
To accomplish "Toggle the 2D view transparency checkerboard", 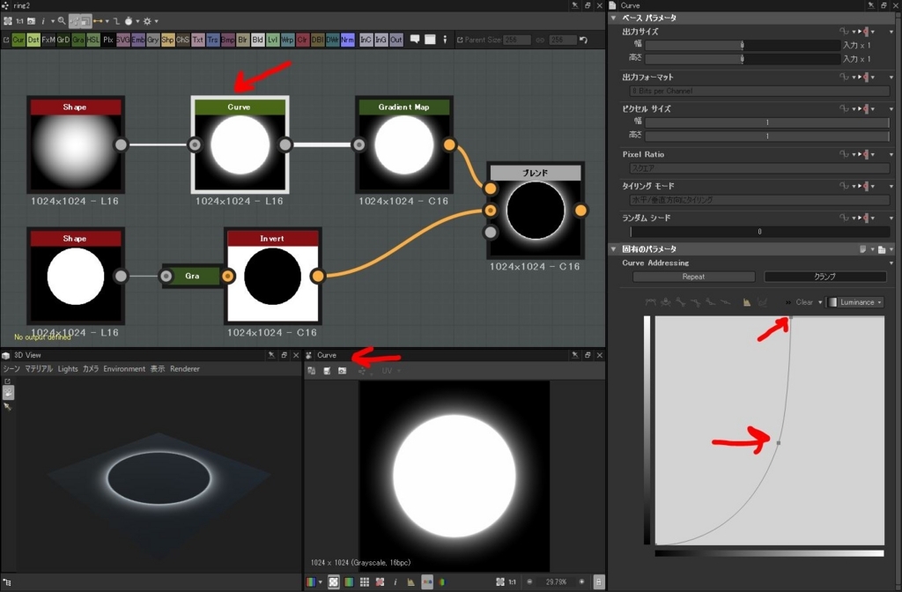I will coord(334,582).
